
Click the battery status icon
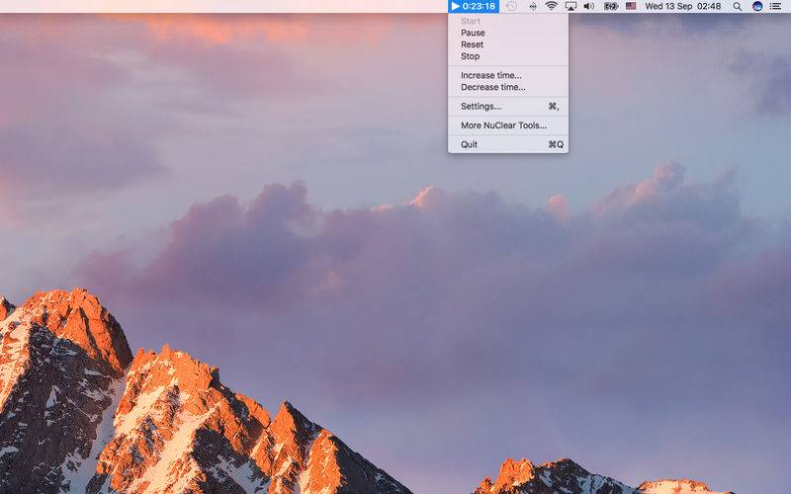click(610, 6)
